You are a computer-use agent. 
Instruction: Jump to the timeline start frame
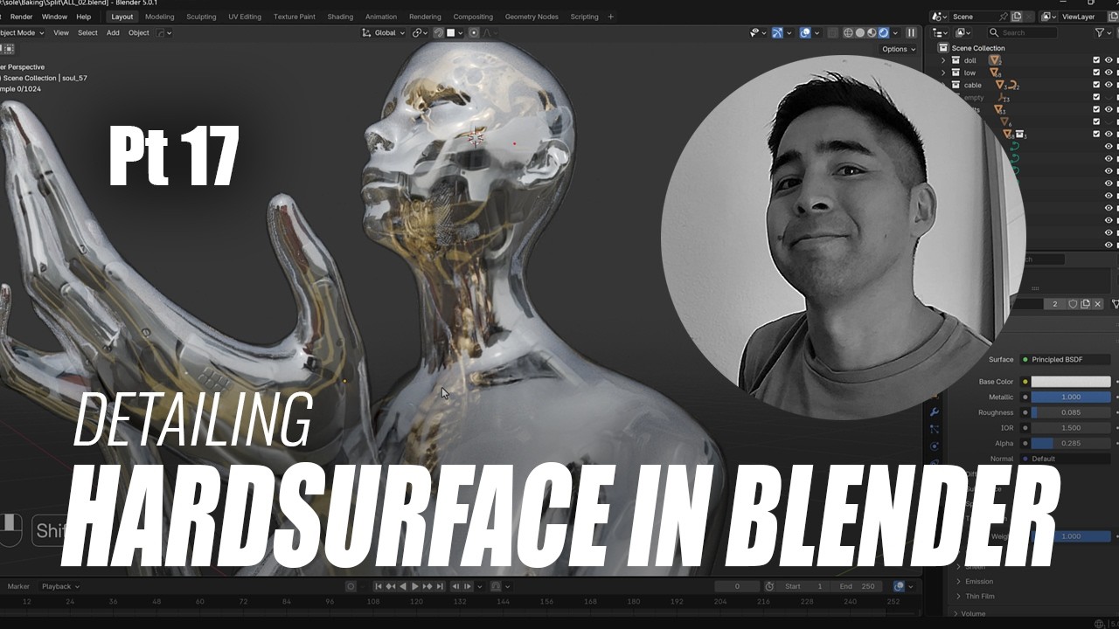[x=379, y=586]
